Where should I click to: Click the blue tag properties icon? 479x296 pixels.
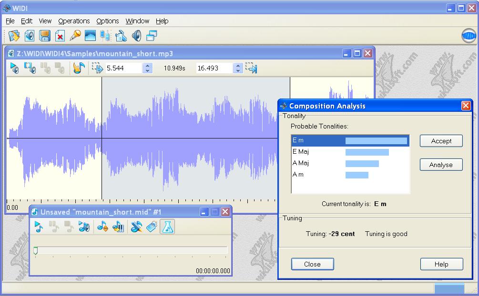[x=152, y=227]
